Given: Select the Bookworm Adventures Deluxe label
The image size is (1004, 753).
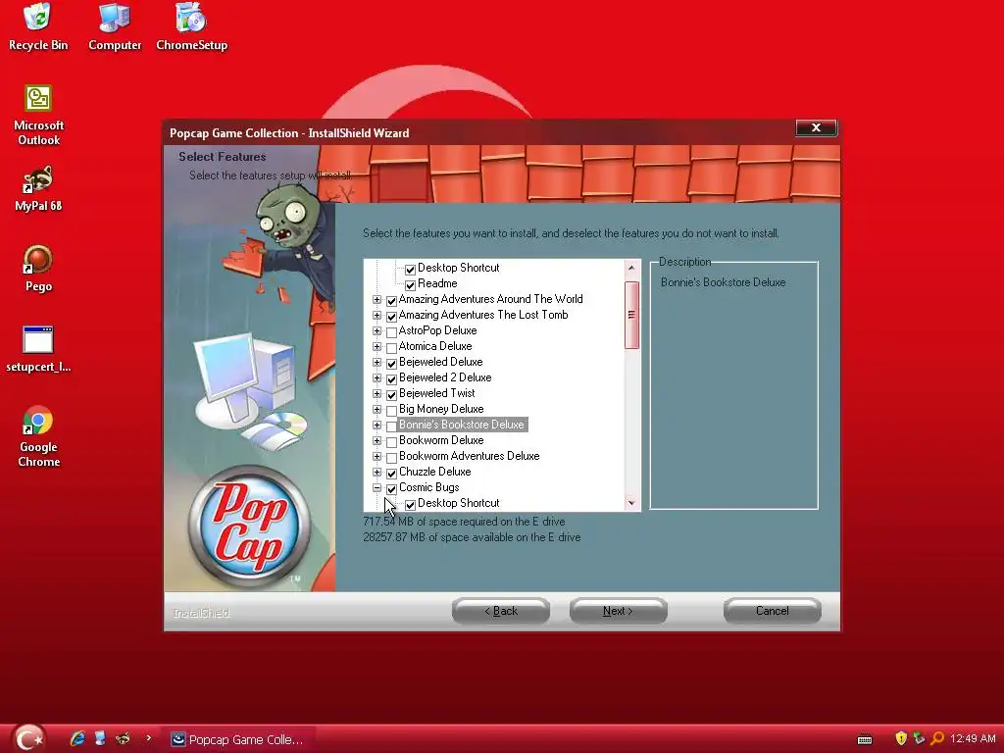Looking at the screenshot, I should 470,456.
